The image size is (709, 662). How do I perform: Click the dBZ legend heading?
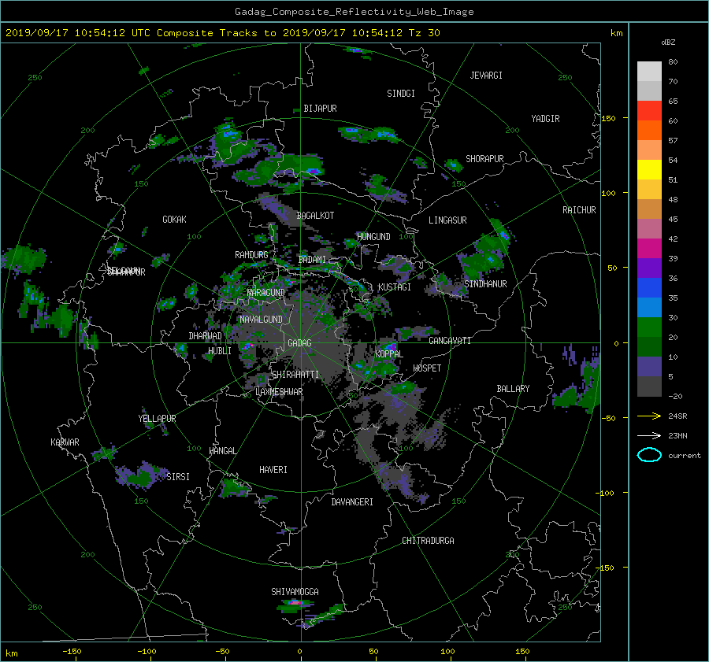point(668,43)
